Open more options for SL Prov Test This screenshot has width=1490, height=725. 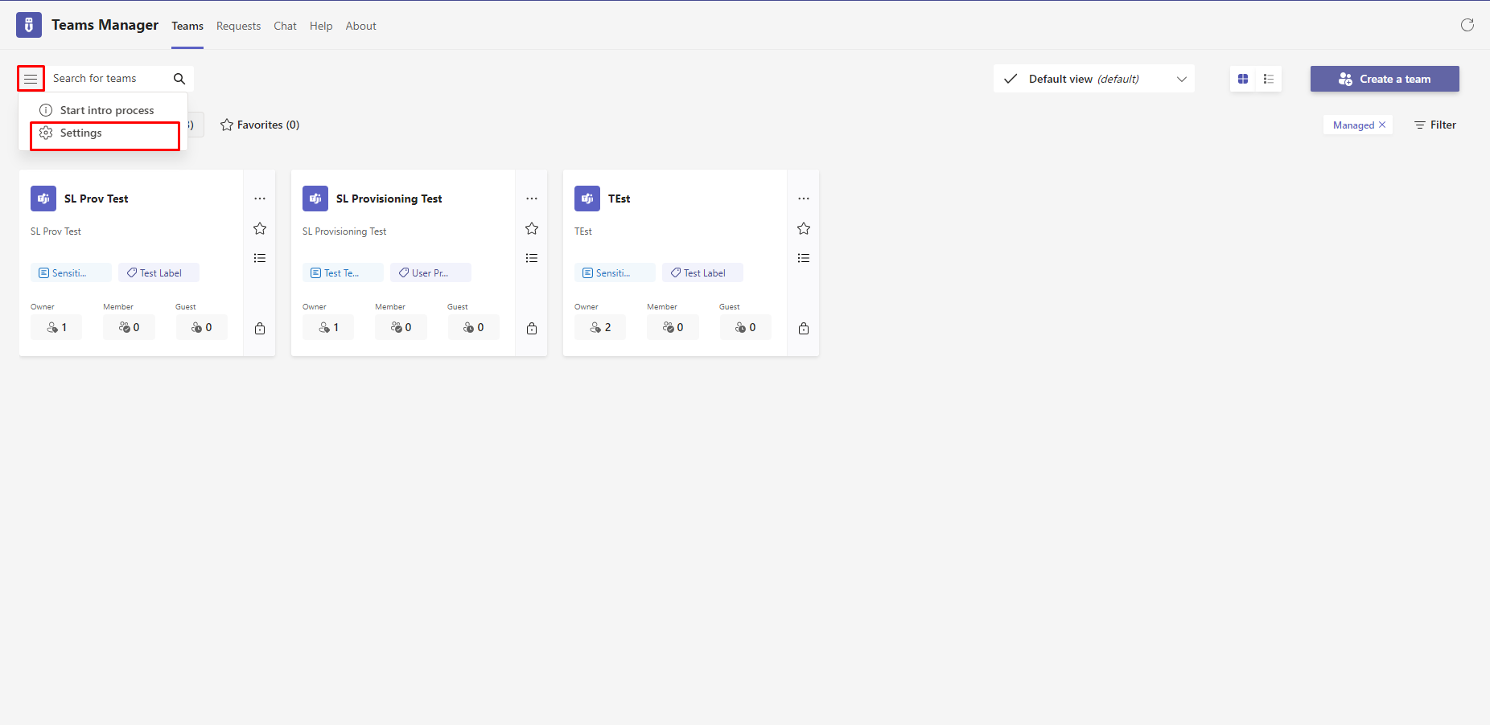[260, 199]
